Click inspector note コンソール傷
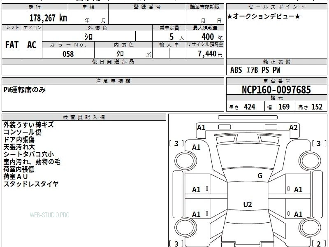 tap(23, 132)
